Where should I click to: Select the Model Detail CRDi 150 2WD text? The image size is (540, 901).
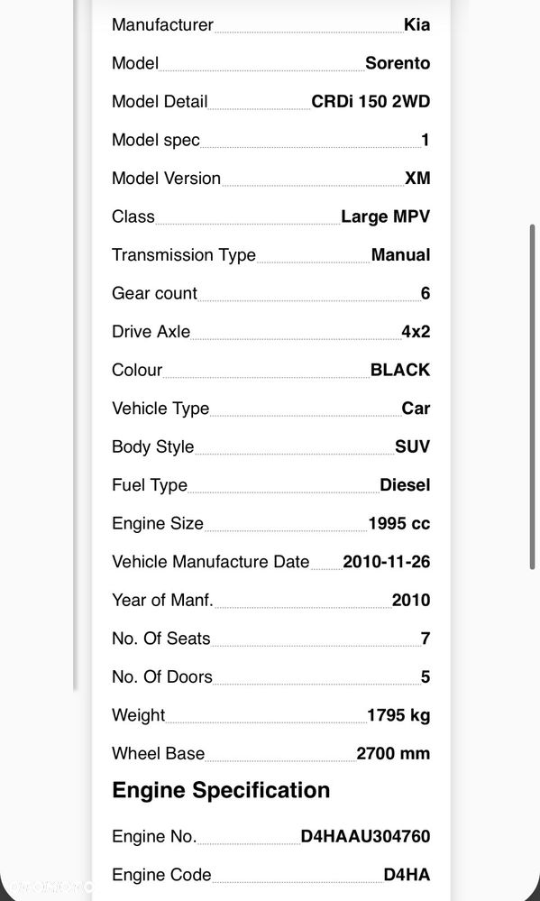(x=371, y=101)
